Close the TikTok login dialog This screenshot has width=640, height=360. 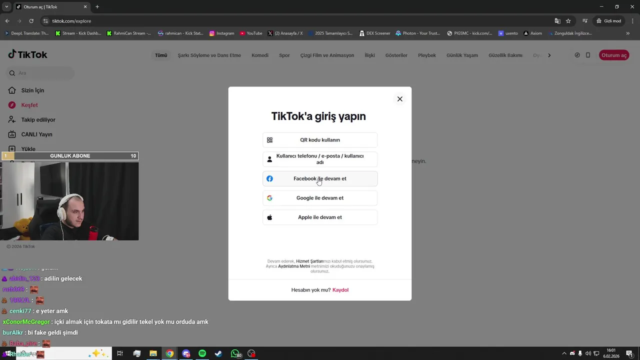coord(399,99)
